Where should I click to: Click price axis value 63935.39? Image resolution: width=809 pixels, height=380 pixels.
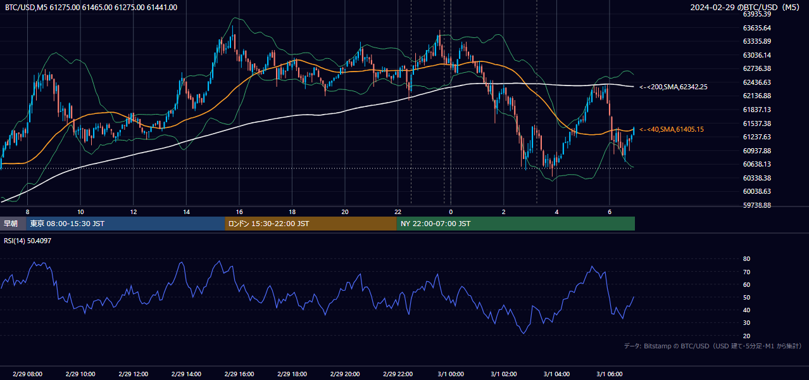tap(756, 14)
